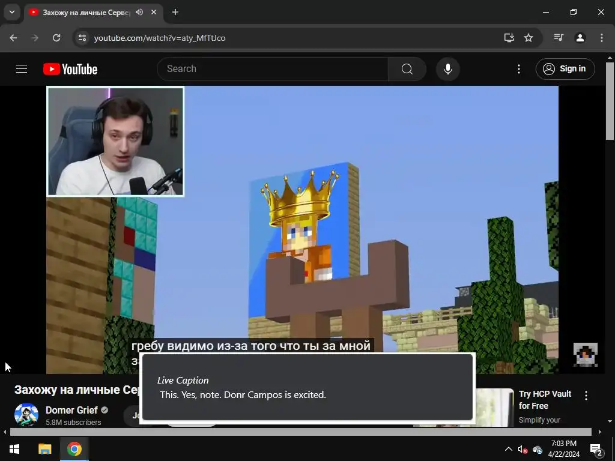
Task: Click the video title text
Action: pos(77,390)
